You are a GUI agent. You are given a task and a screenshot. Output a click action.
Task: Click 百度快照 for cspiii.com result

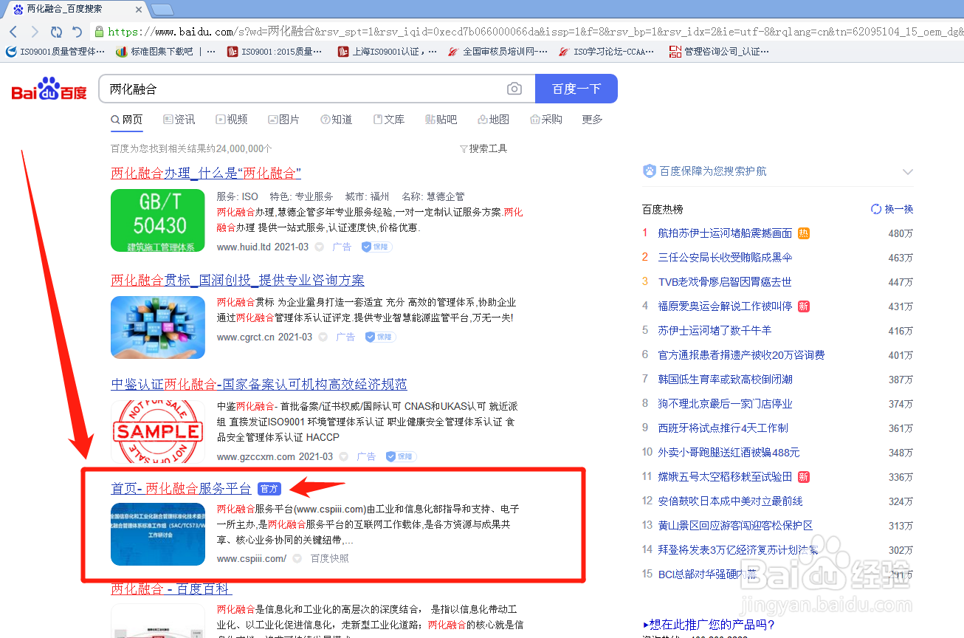tap(330, 558)
